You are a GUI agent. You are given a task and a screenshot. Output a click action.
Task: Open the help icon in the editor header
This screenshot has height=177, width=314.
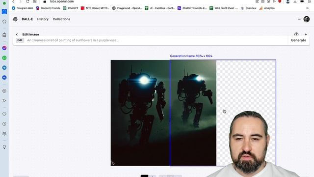[296, 34]
